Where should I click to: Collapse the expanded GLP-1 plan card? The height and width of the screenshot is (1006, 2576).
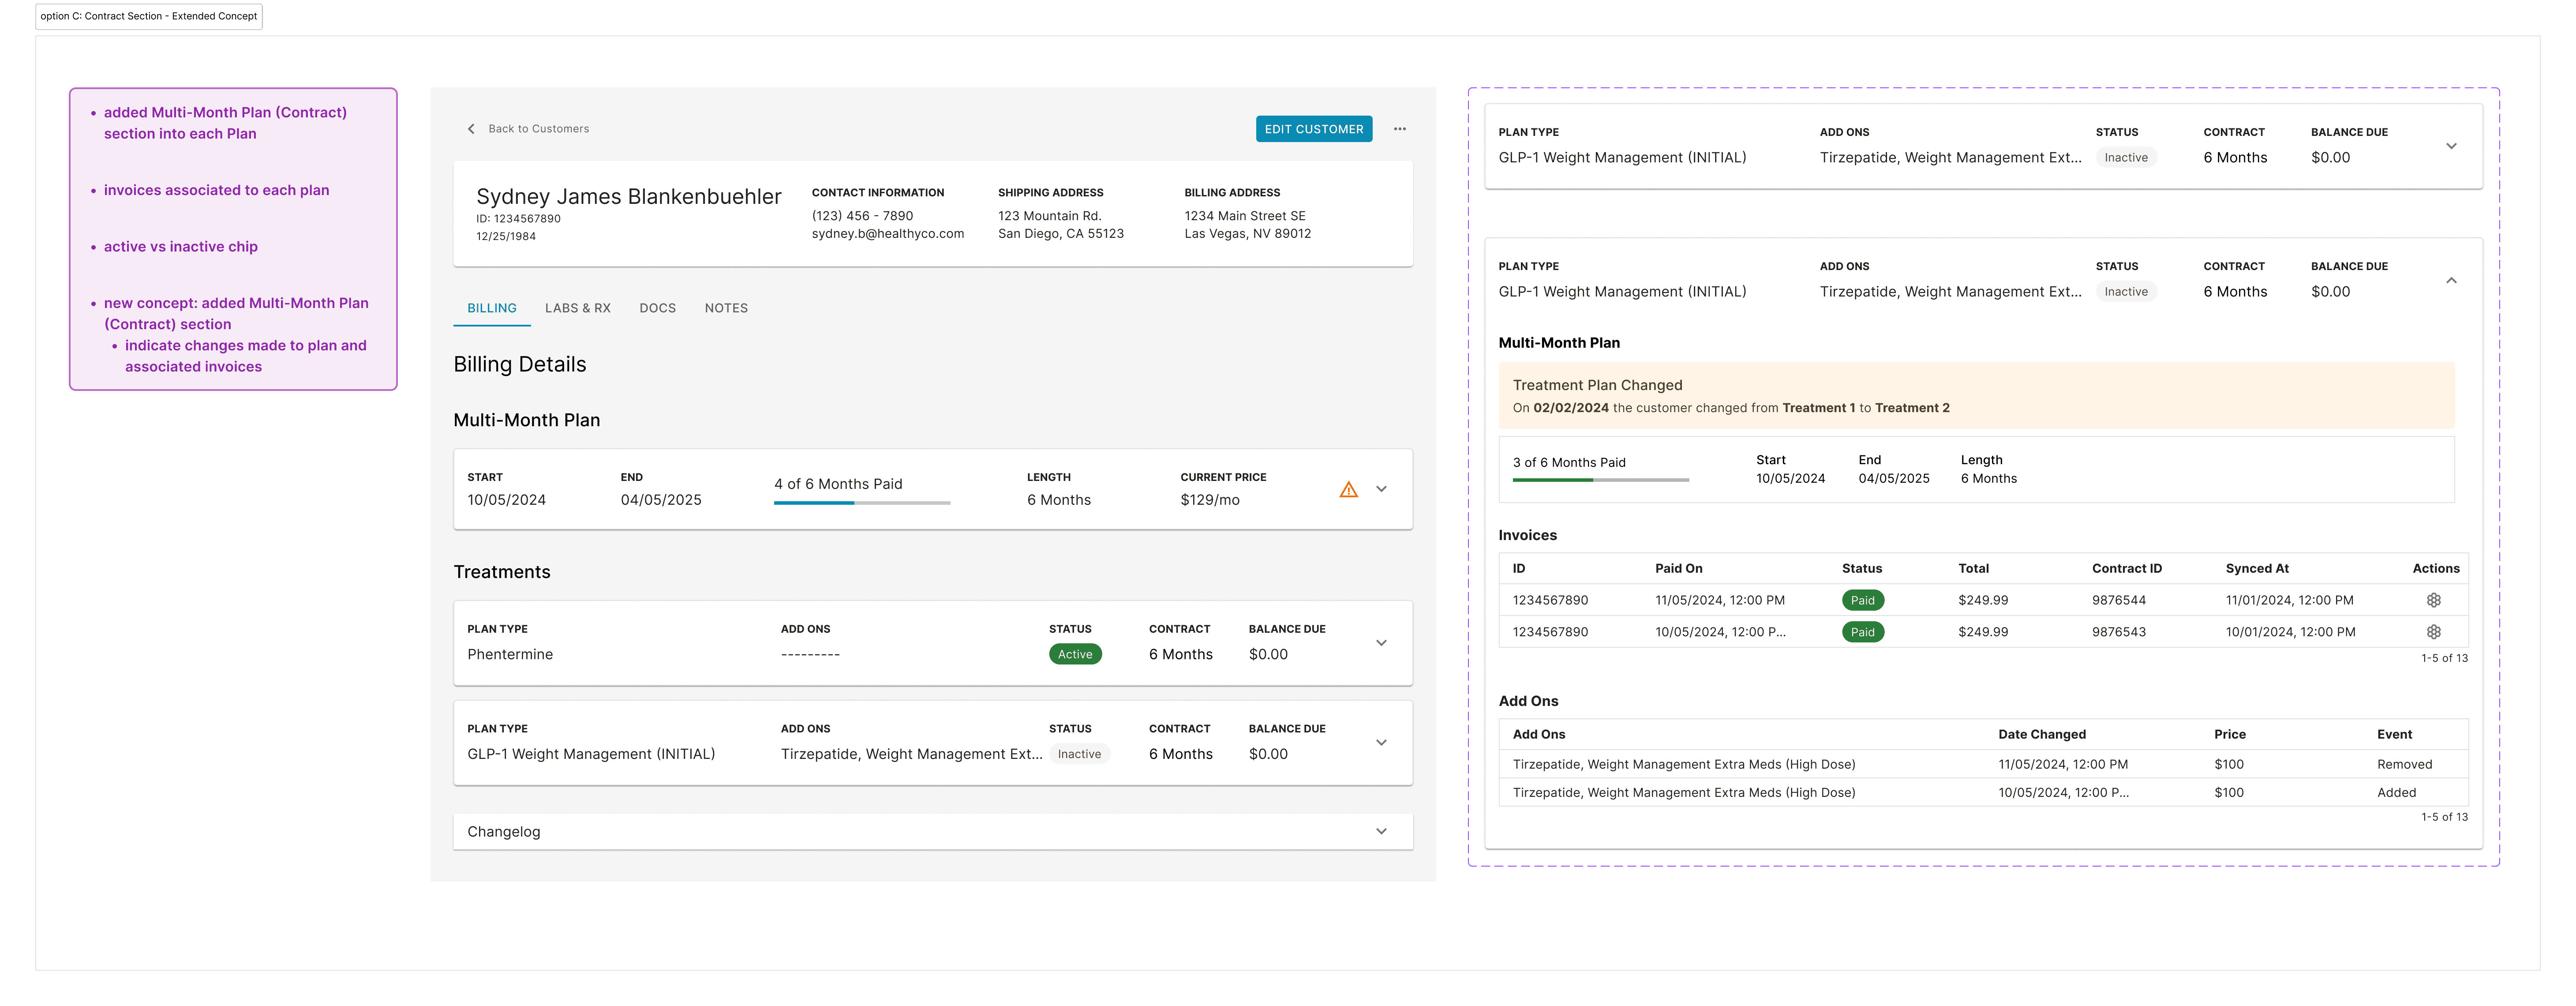[2451, 281]
